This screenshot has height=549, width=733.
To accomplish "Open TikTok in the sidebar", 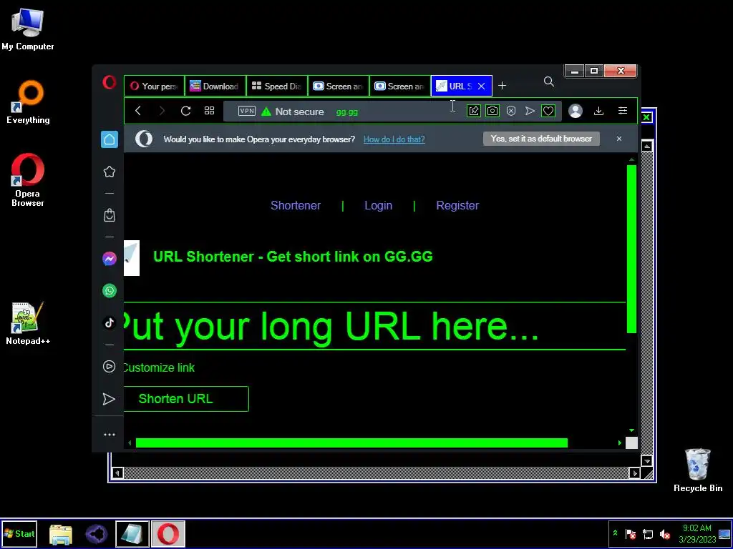I will [110, 322].
